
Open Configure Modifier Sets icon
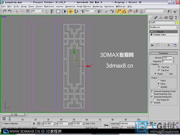coord(175,45)
